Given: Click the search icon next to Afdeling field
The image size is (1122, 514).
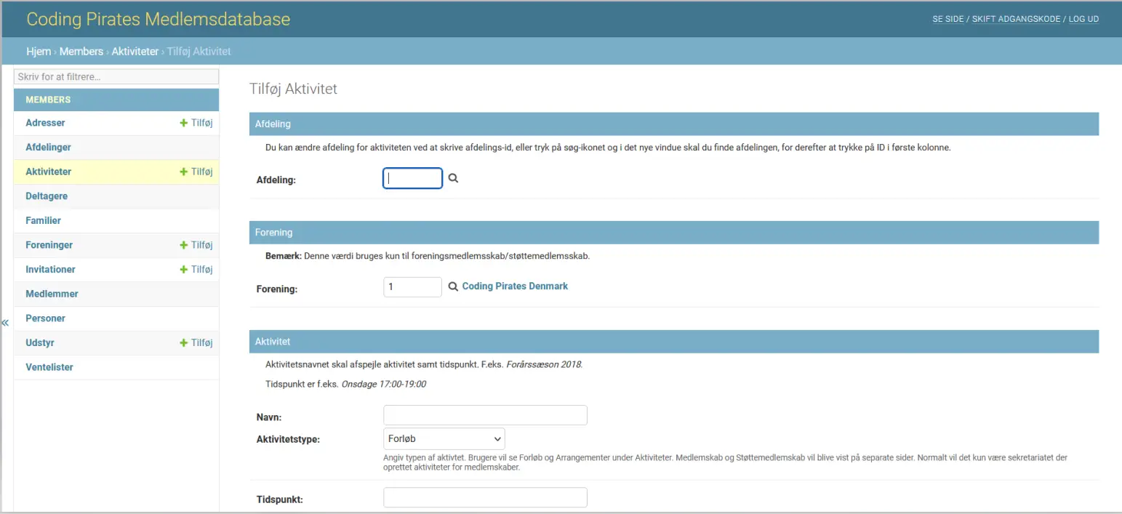Looking at the screenshot, I should click(453, 178).
